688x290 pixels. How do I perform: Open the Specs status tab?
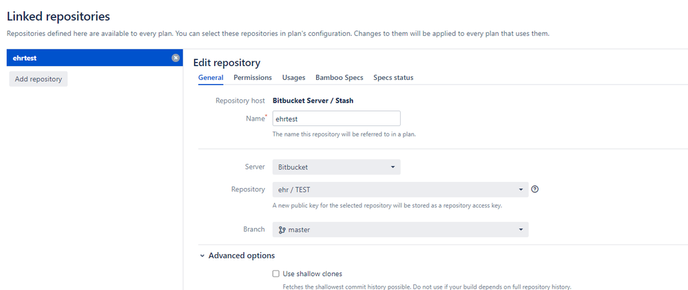click(x=393, y=78)
